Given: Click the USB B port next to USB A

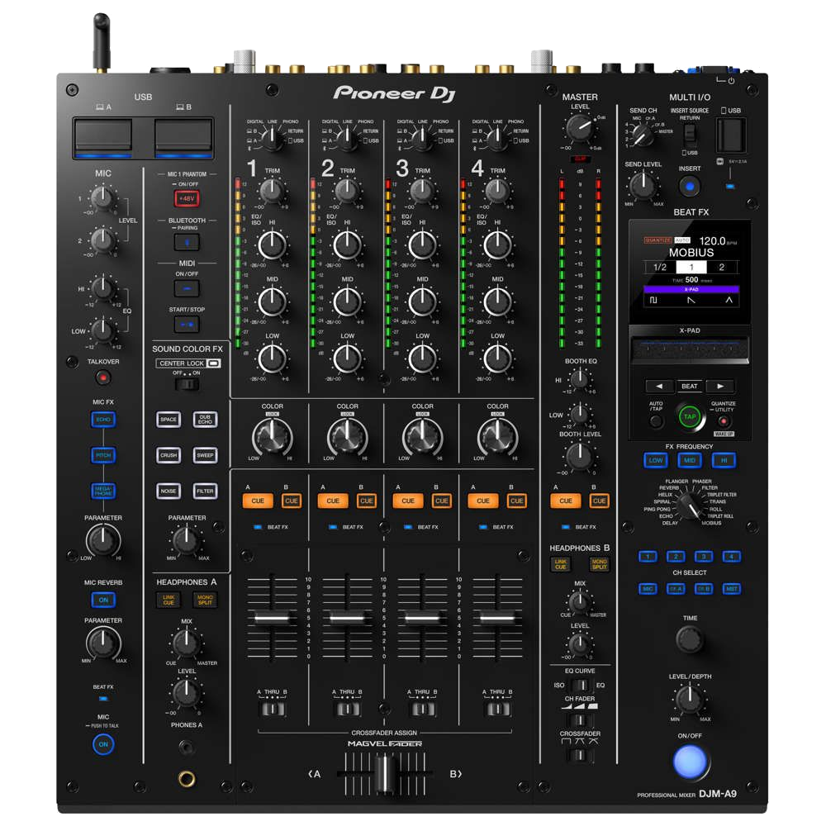Looking at the screenshot, I should tap(183, 136).
